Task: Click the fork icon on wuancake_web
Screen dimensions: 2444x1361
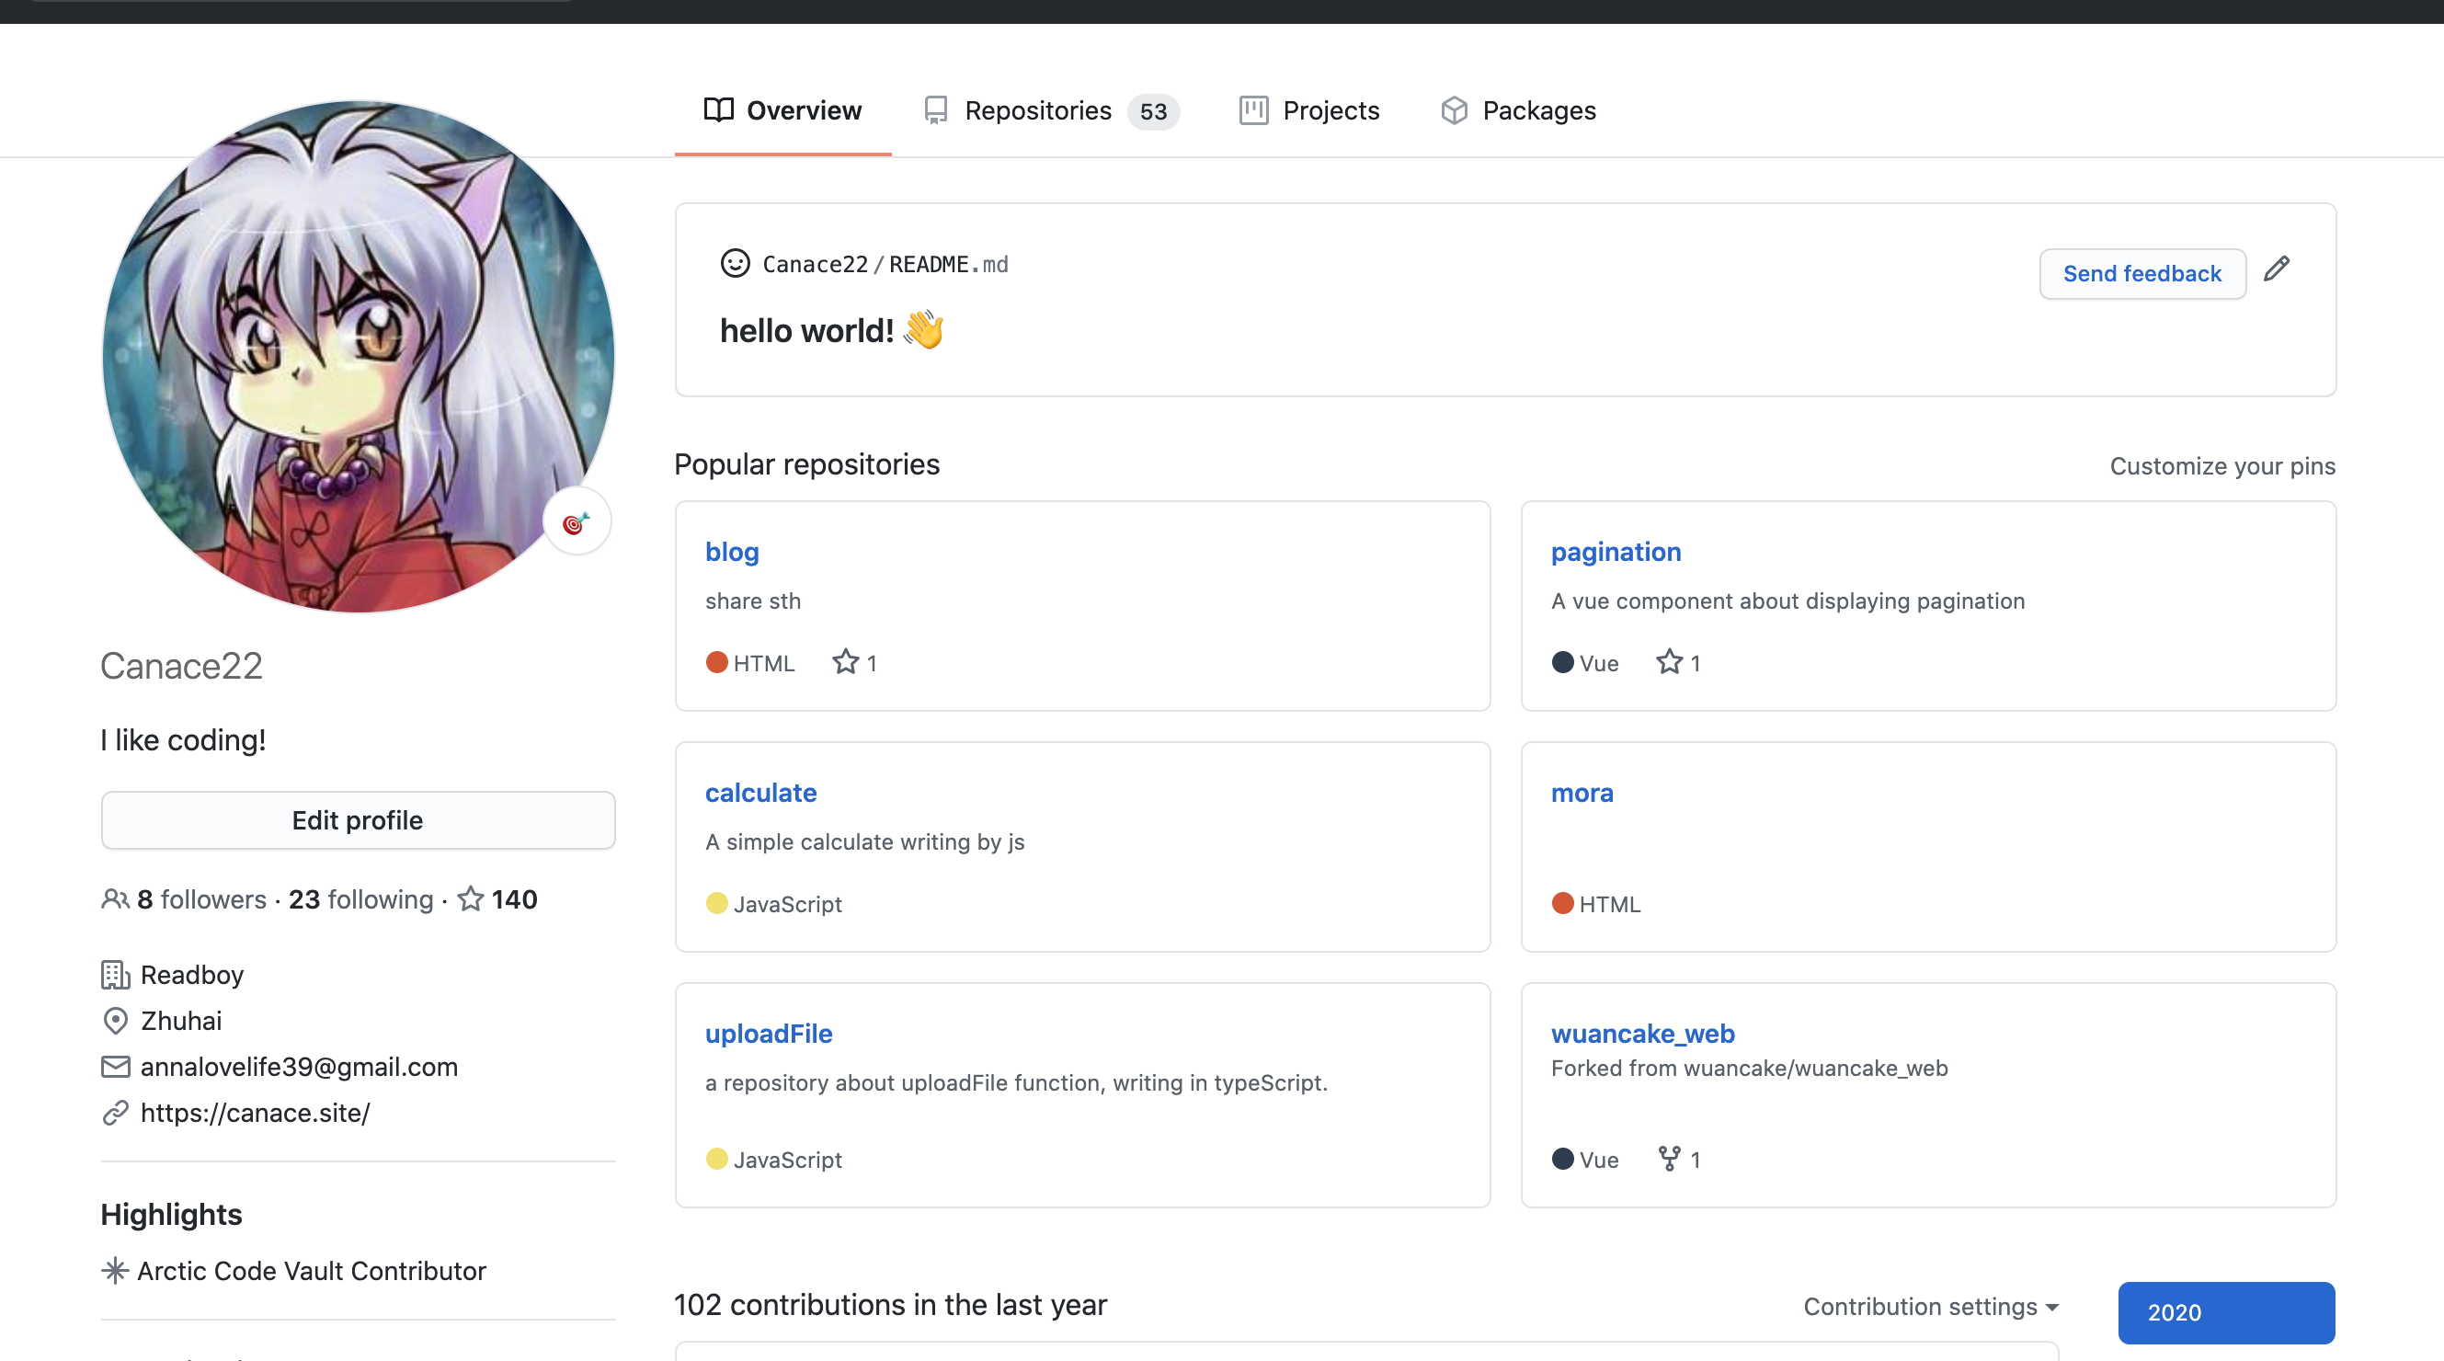Action: (x=1668, y=1158)
